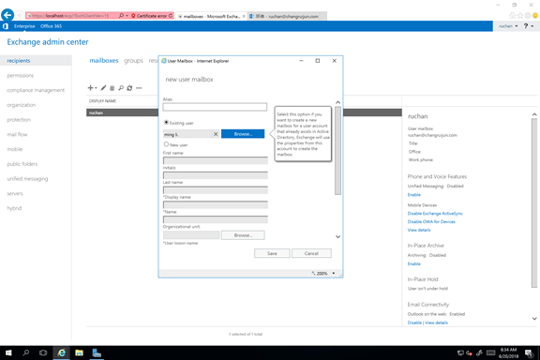Viewport: 540px width, 360px height.
Task: Click Disable OWA for Devices link
Action: [x=431, y=222]
